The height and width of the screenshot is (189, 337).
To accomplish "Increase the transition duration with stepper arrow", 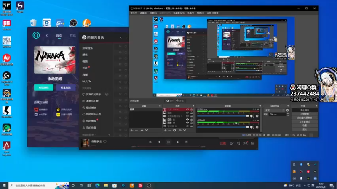I will pyautogui.click(x=288, y=113).
